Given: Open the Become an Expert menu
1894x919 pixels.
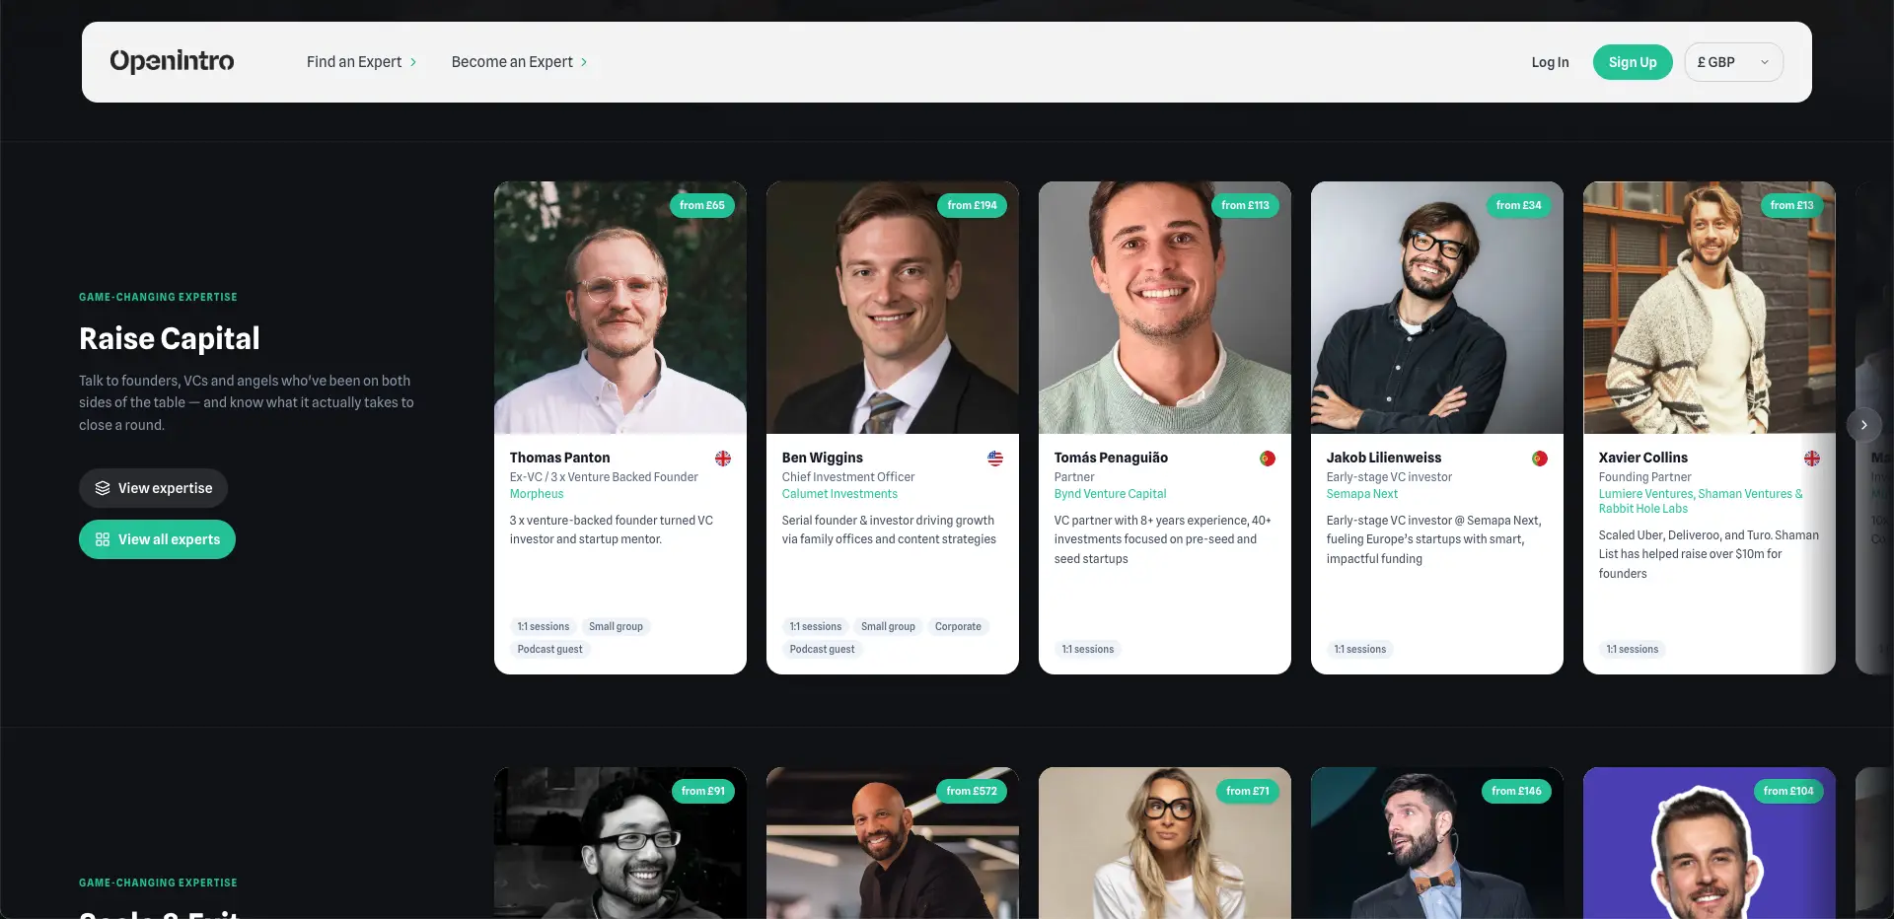Looking at the screenshot, I should (x=519, y=62).
